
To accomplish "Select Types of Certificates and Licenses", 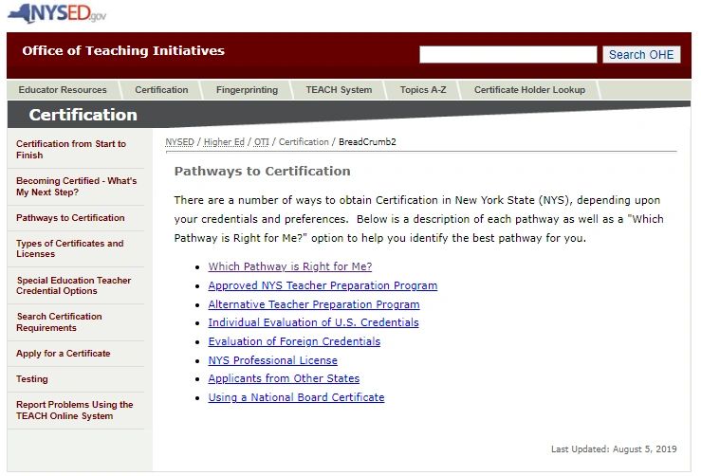I will point(69,248).
